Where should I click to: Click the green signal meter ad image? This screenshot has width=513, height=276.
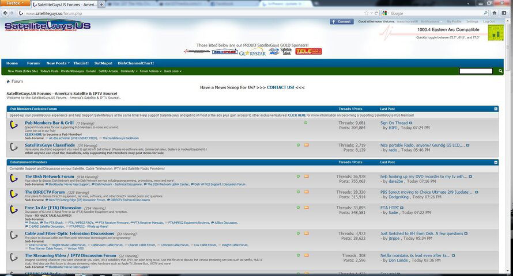tap(496, 33)
